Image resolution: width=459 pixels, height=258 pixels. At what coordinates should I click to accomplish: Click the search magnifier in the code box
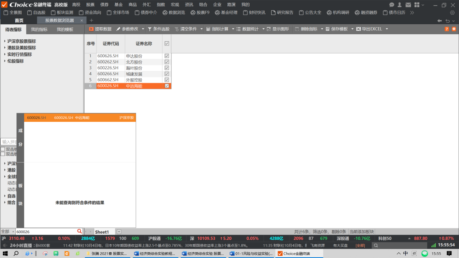[79, 231]
